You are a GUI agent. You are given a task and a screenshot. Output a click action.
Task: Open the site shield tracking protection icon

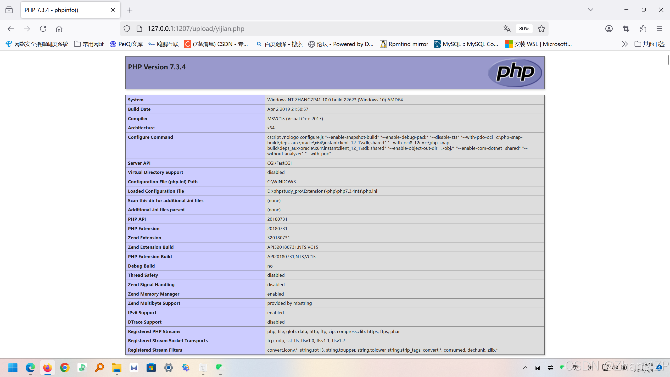click(127, 29)
